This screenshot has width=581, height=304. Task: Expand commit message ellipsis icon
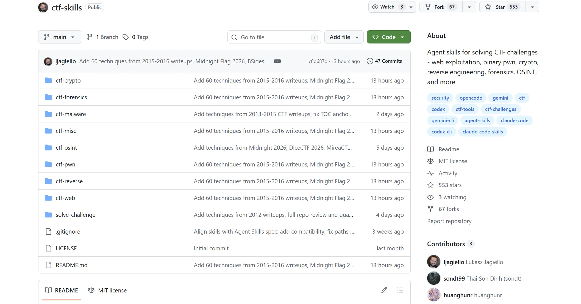coord(277,61)
